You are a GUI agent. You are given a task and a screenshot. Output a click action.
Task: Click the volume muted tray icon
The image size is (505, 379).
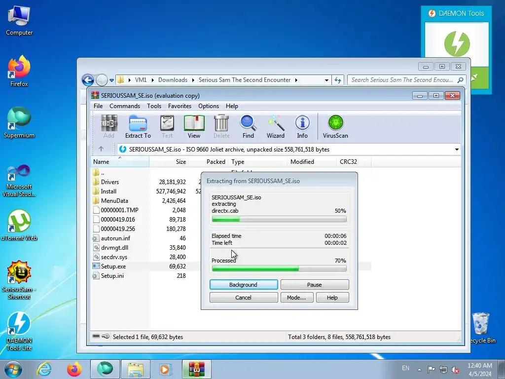pyautogui.click(x=455, y=370)
